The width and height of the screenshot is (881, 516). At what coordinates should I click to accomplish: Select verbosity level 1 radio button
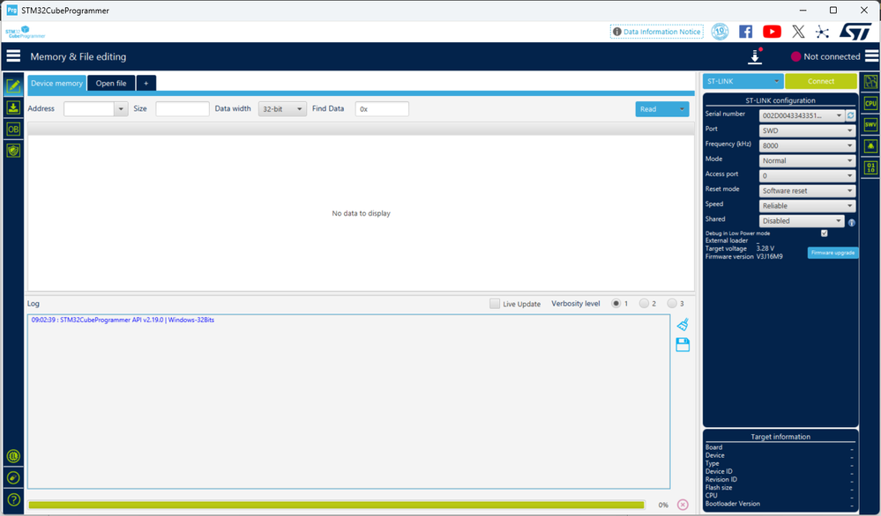(x=616, y=304)
